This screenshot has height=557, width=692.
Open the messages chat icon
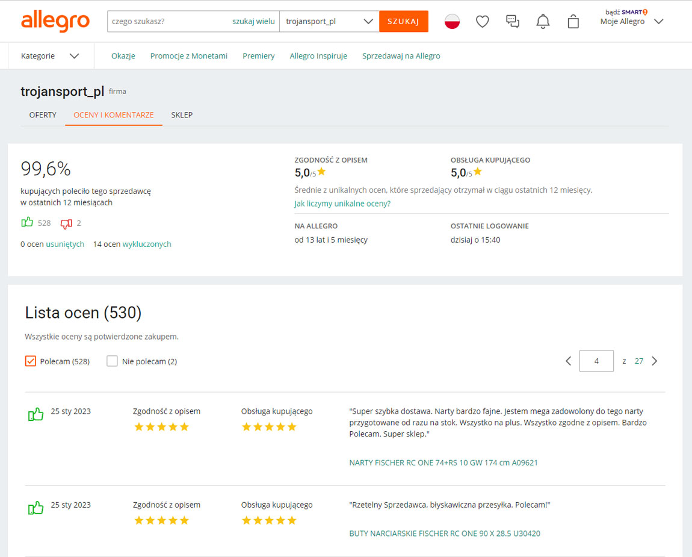512,21
